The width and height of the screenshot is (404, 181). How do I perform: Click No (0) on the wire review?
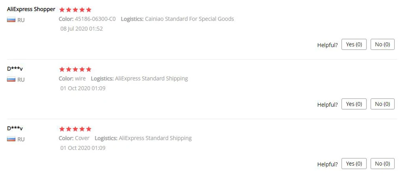click(x=382, y=104)
